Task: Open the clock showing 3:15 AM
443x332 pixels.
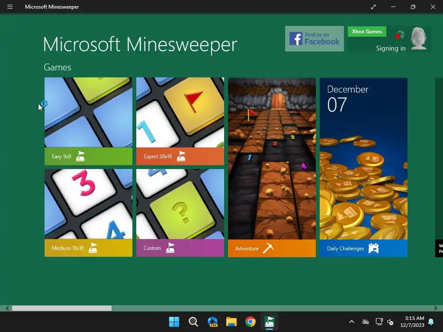Action: [x=412, y=322]
